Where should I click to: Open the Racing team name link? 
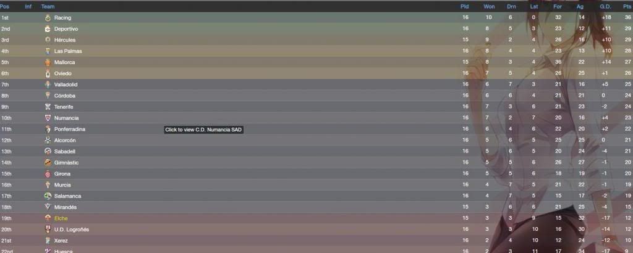(x=62, y=18)
